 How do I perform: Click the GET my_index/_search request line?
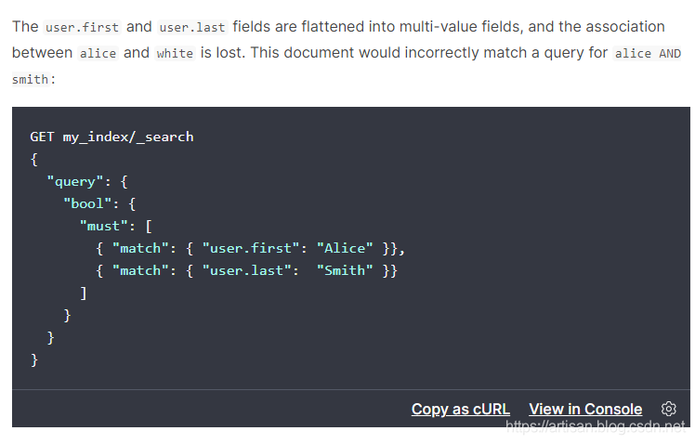111,137
